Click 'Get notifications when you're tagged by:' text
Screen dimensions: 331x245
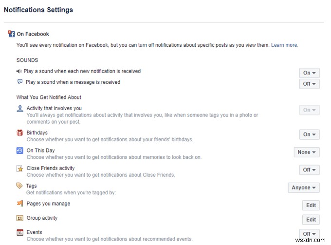pyautogui.click(x=71, y=193)
